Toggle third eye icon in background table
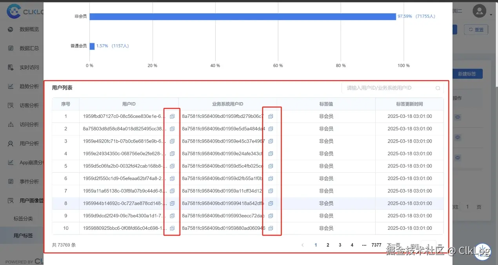This screenshot has width=498, height=265. click(458, 158)
